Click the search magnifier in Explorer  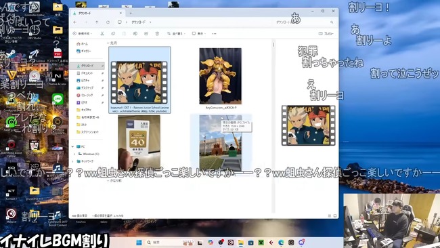point(332,22)
